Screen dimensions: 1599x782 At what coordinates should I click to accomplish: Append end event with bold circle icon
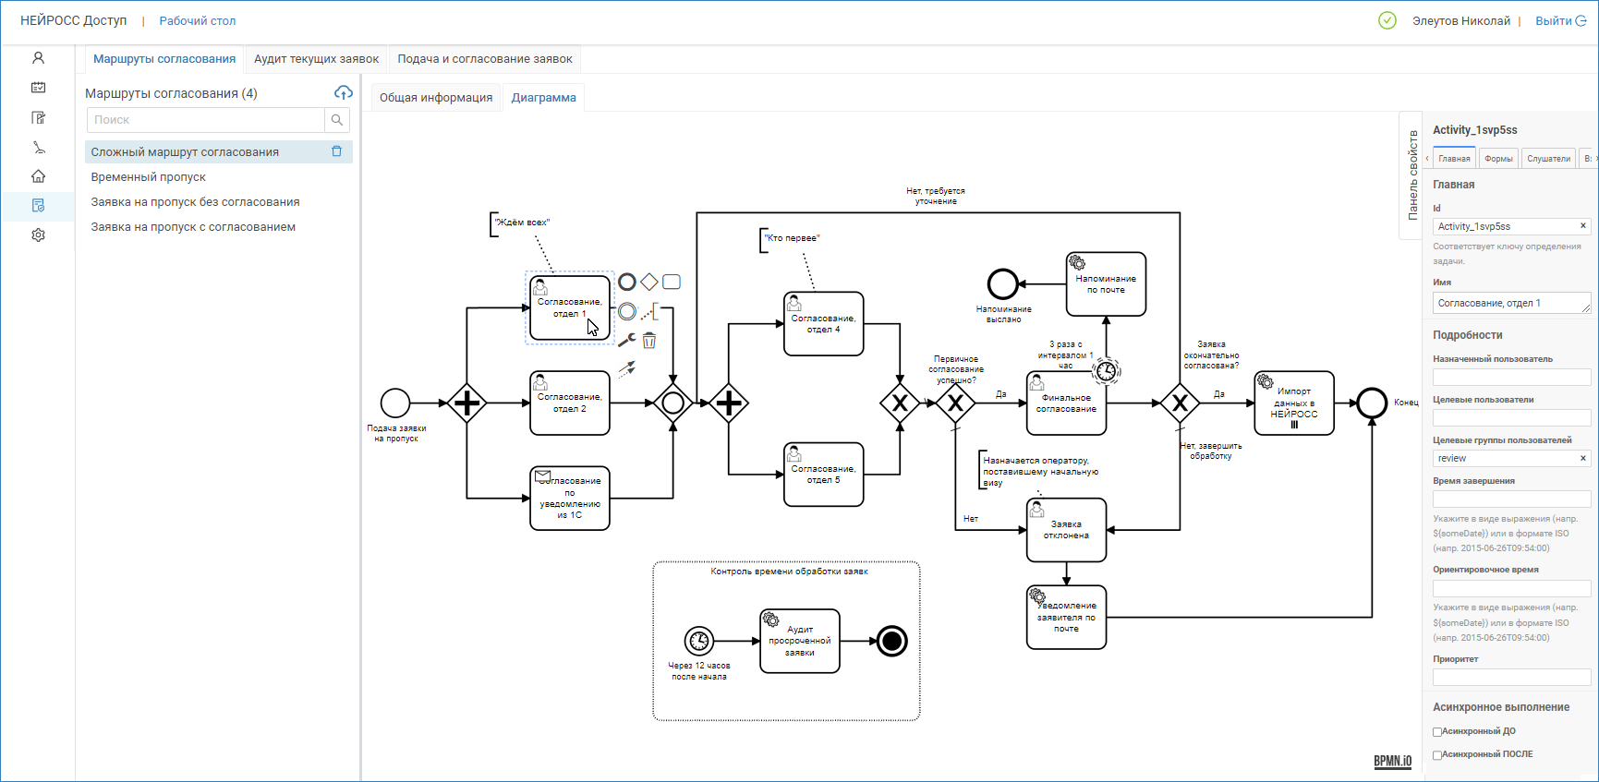[x=627, y=282]
